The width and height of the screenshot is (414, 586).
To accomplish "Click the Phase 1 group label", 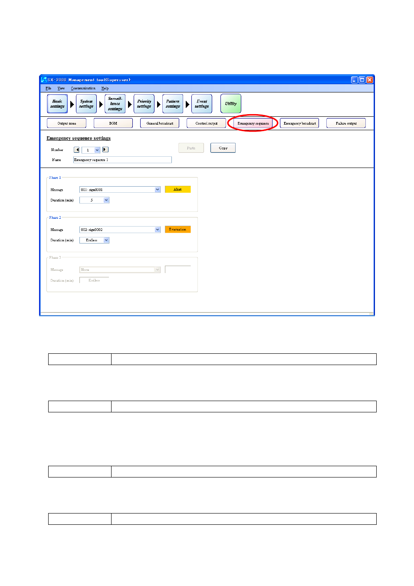I will click(55, 178).
